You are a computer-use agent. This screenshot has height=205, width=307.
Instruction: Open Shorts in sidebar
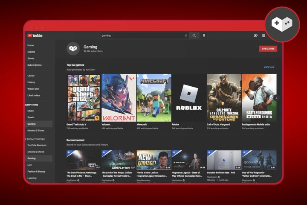click(31, 59)
